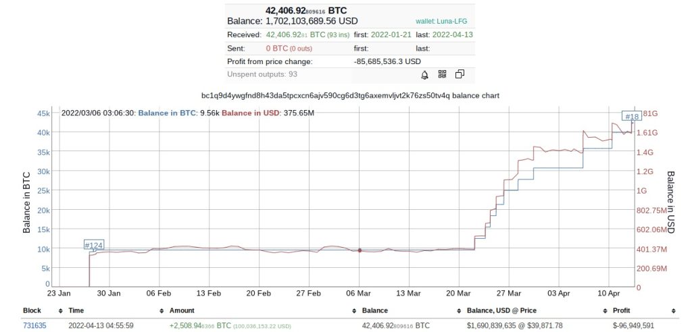Click sort arrows after Balance header
This screenshot has width=692, height=332.
(x=458, y=311)
